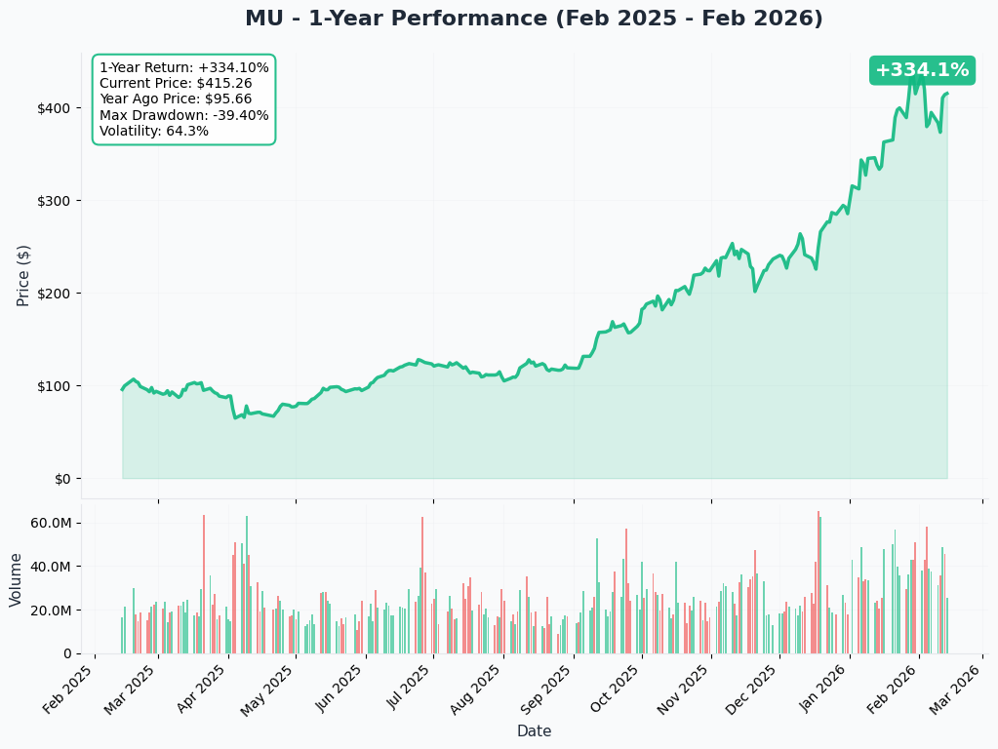998x749 pixels.
Task: Click the 40.0M volume axis label
Action: click(x=52, y=567)
